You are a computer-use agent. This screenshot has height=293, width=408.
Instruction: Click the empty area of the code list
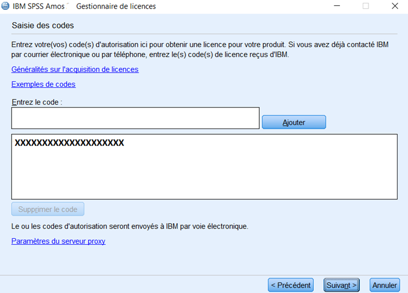click(203, 174)
